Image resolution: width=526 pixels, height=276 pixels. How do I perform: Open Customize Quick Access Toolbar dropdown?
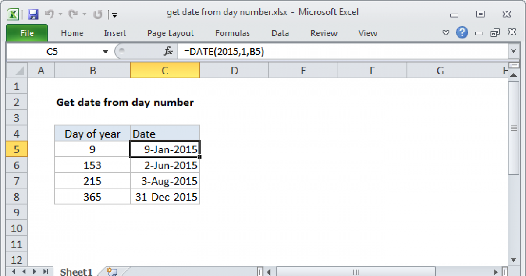114,14
